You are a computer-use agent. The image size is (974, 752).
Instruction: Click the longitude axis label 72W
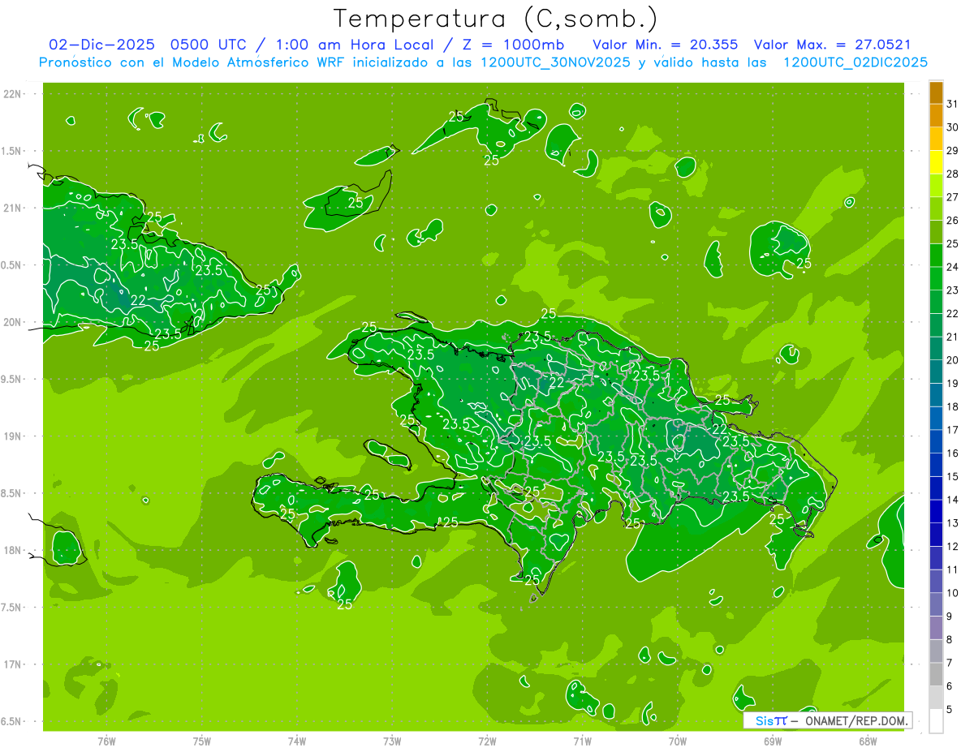click(487, 741)
